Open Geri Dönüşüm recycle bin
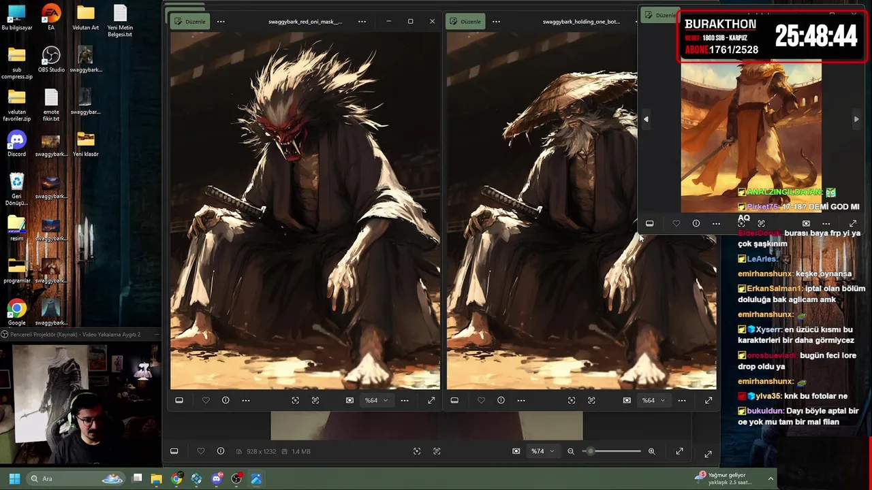 pos(17,189)
